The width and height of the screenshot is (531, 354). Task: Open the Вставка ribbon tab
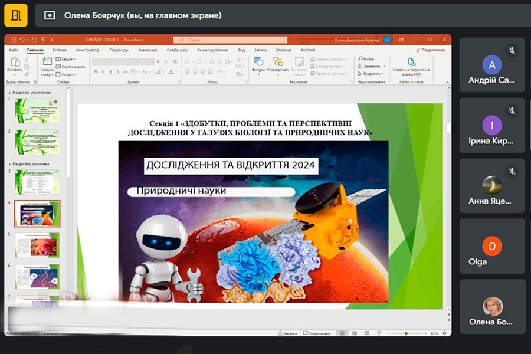[59, 50]
